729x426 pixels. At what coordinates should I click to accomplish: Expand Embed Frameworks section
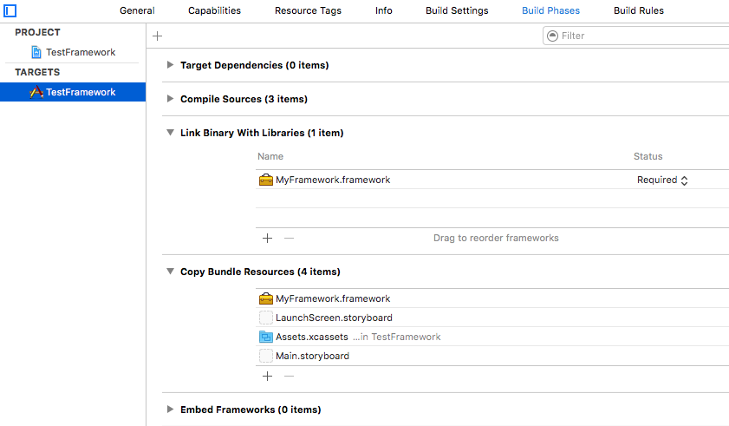click(171, 410)
